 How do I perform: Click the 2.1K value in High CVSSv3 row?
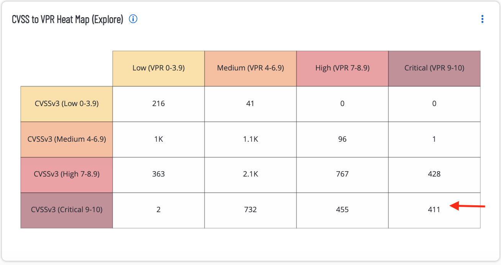[250, 175]
